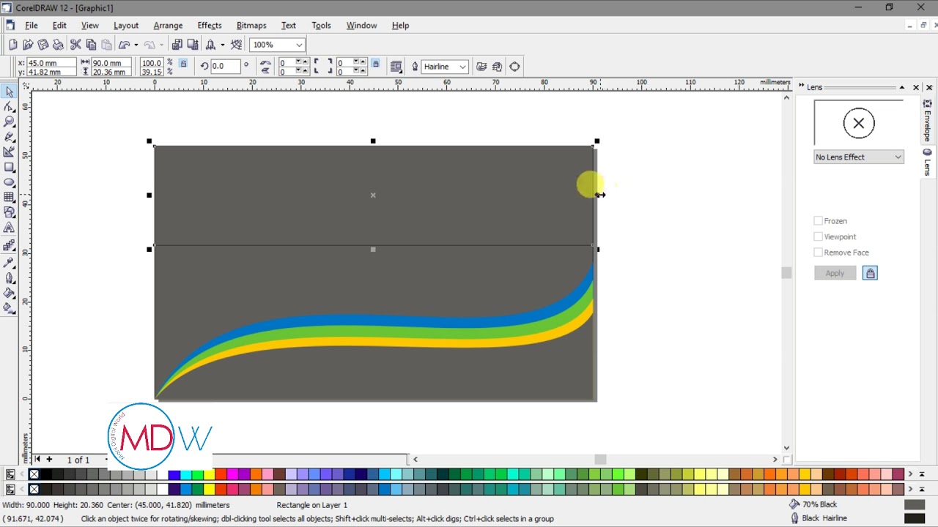Open the File menu

click(x=32, y=25)
